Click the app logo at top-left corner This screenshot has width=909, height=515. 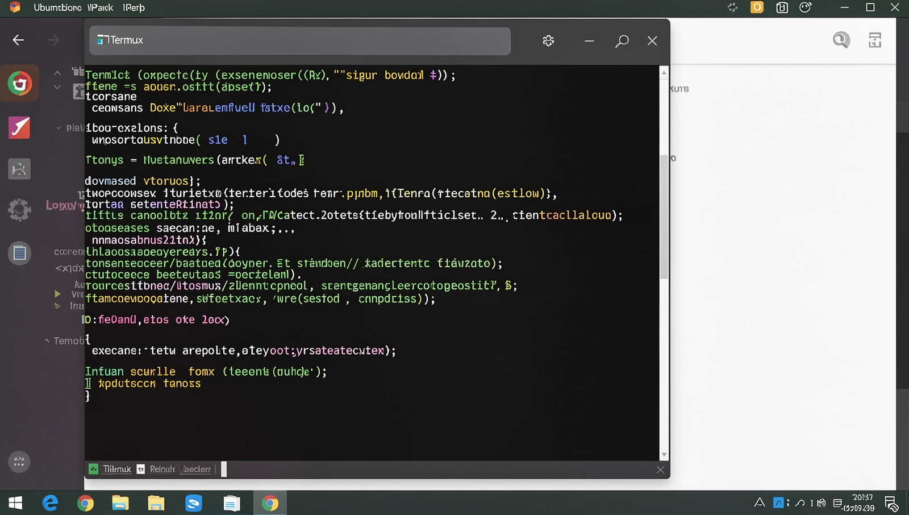(x=15, y=7)
